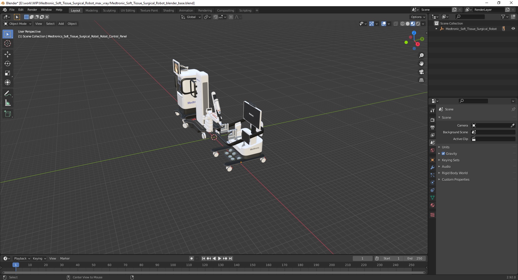Screen dimensions: 518x280
Task: Select the Cursor tool in the toolbar
Action: (x=8, y=43)
